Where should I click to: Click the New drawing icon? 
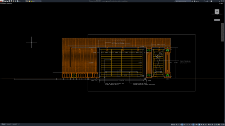(x=5, y=1)
